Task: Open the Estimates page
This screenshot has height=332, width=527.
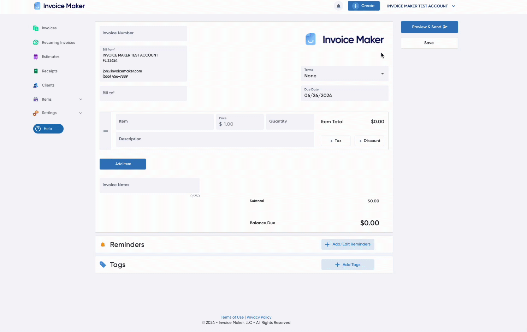Action: click(51, 57)
